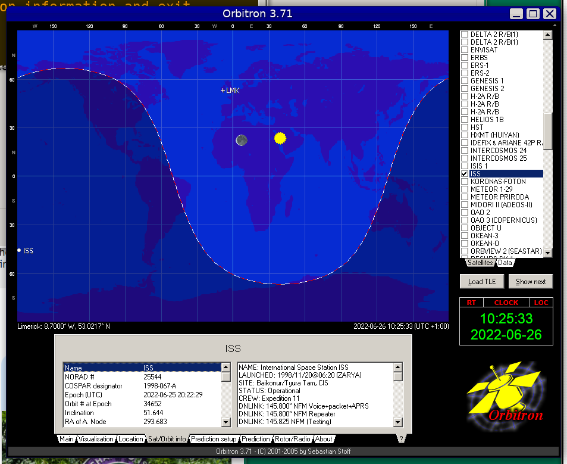The width and height of the screenshot is (567, 464).
Task: Switch to the Visualisation tab
Action: pyautogui.click(x=96, y=439)
